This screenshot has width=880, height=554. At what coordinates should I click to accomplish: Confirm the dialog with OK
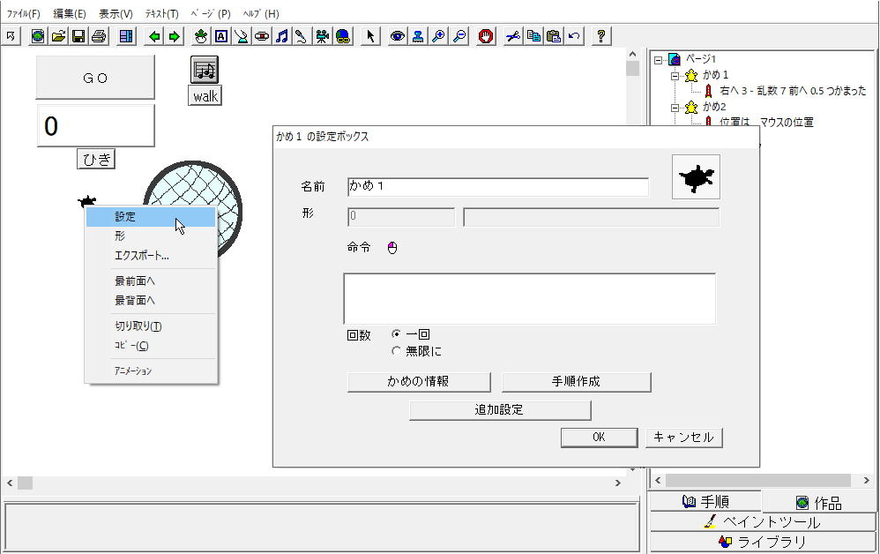(599, 438)
